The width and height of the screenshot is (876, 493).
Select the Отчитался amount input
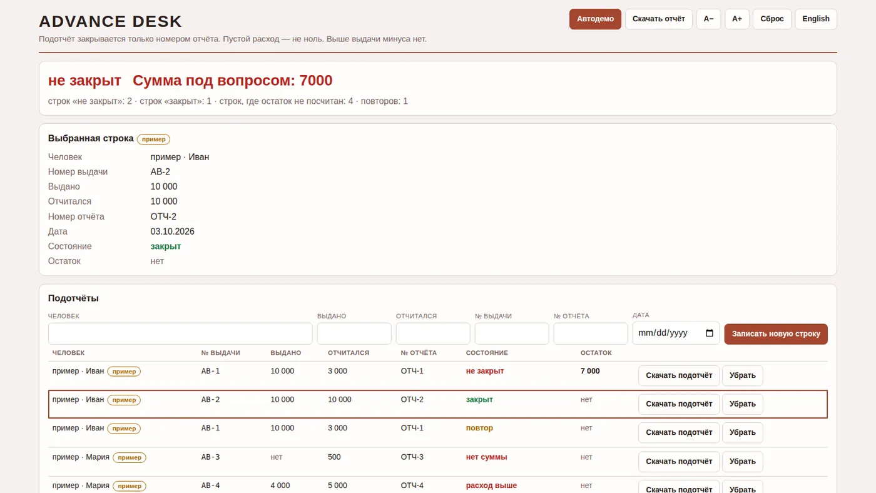click(433, 333)
